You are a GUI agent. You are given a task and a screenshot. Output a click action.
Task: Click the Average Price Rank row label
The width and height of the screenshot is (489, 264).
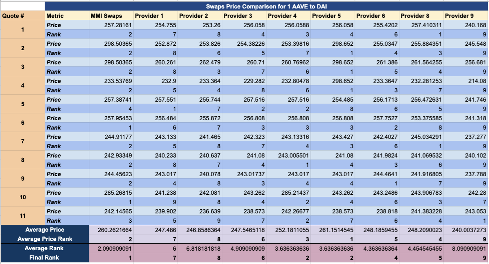pos(45,239)
